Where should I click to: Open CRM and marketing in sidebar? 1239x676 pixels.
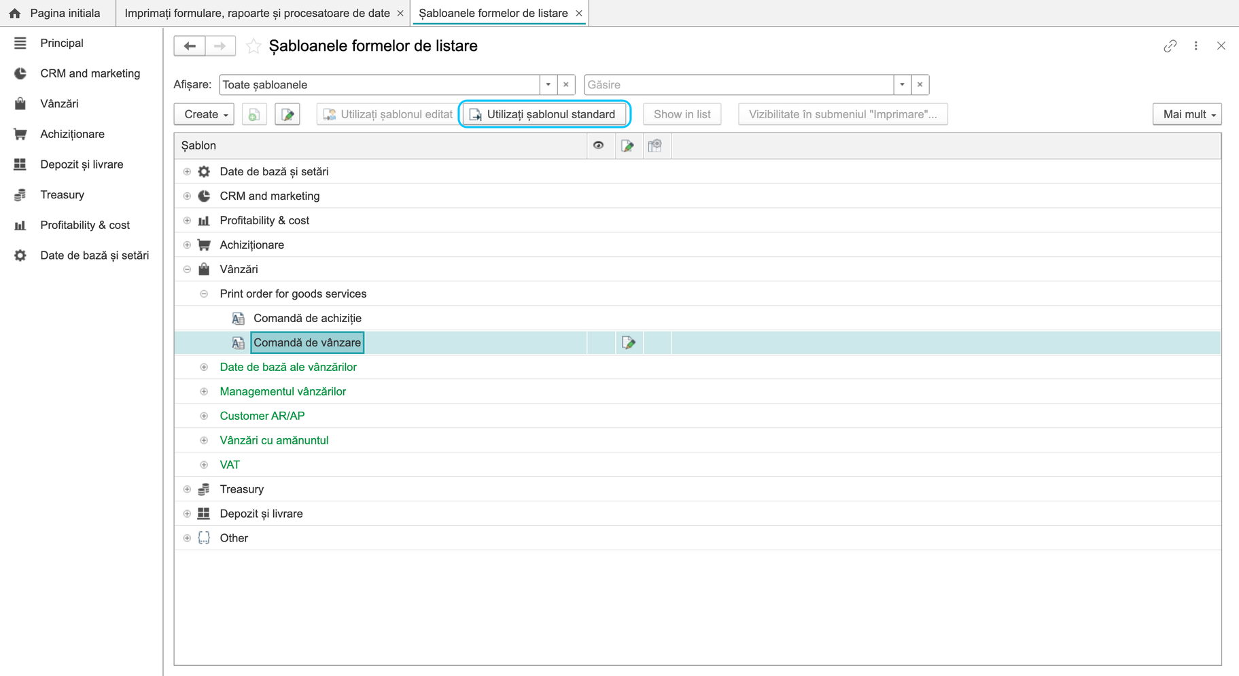pos(90,73)
